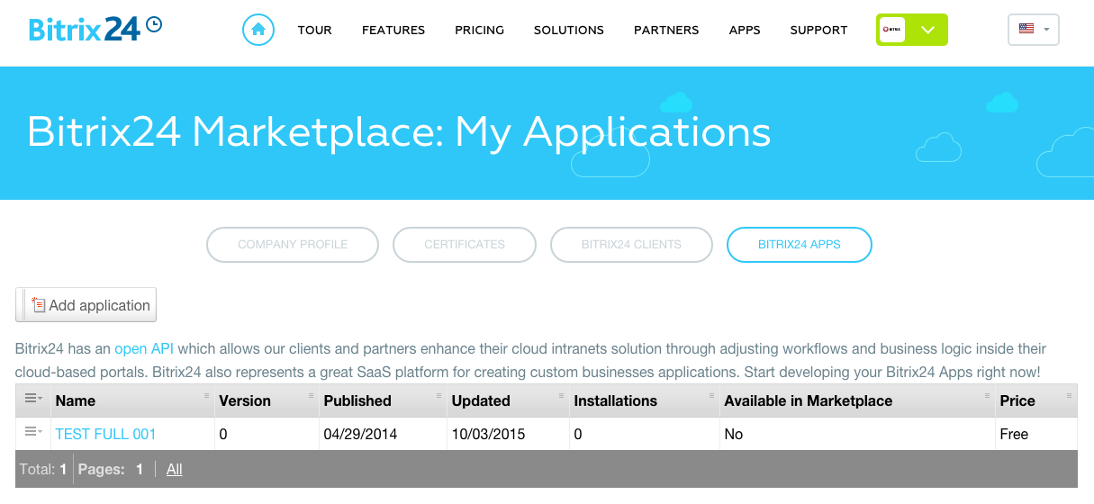Open the TEST FULL 001 application link

pos(106,434)
